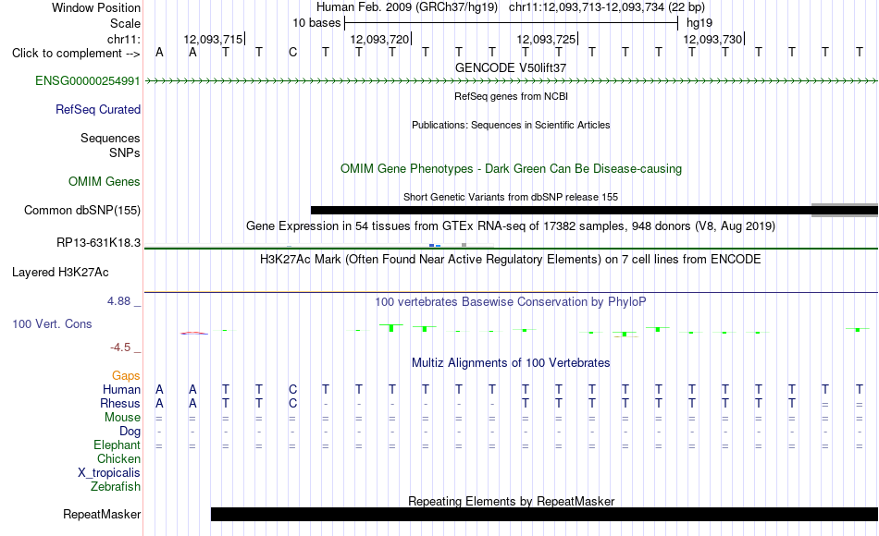Click the hg19 label beside scale bar
Viewport: 879px width, 536px height.
699,23
